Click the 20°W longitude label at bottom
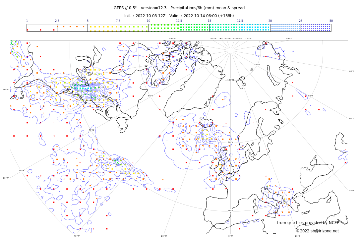Screen dimensions: 358x238 164,236
